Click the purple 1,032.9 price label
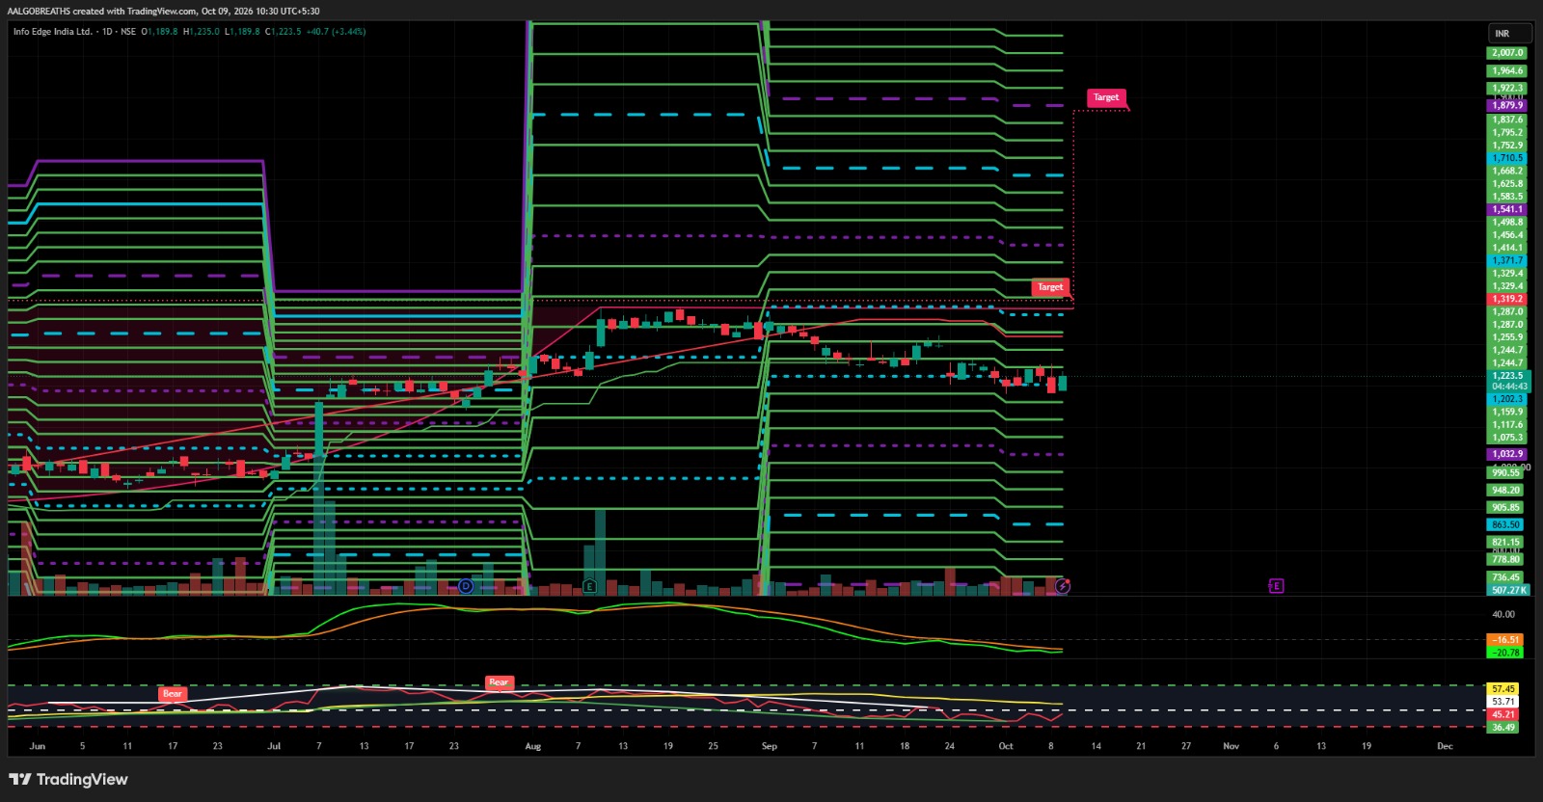Image resolution: width=1543 pixels, height=802 pixels. click(1507, 454)
